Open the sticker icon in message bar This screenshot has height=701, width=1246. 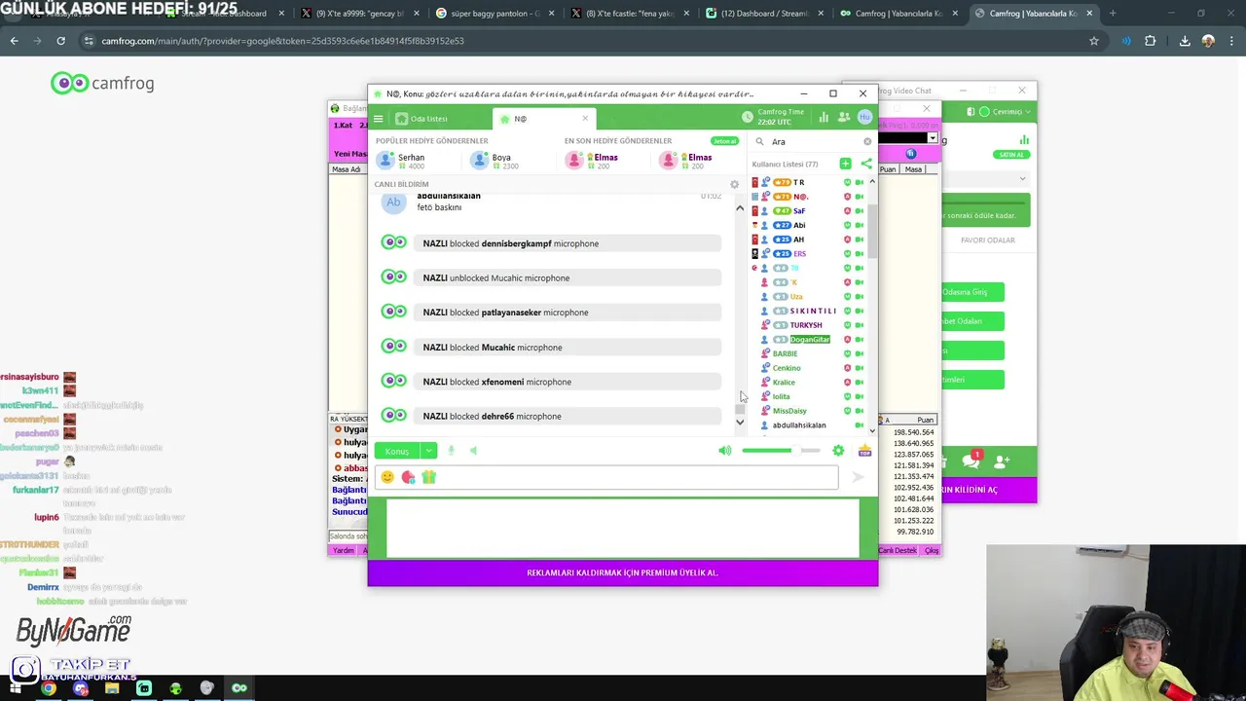[x=408, y=477]
